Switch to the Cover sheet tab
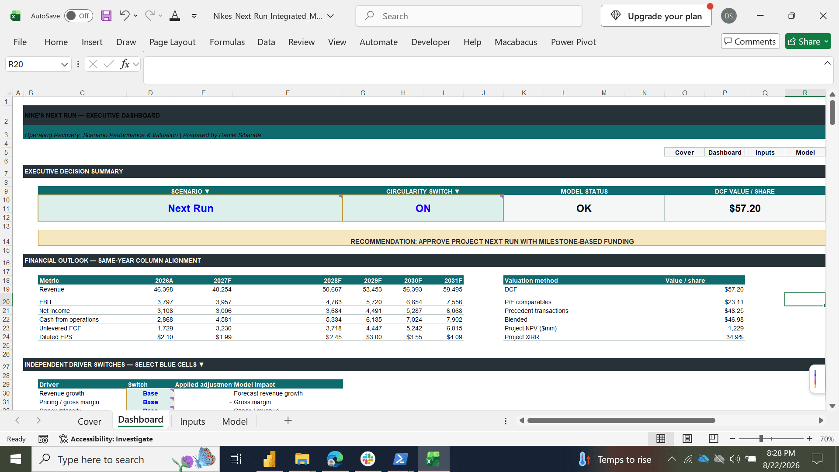Image resolution: width=839 pixels, height=472 pixels. pos(90,421)
